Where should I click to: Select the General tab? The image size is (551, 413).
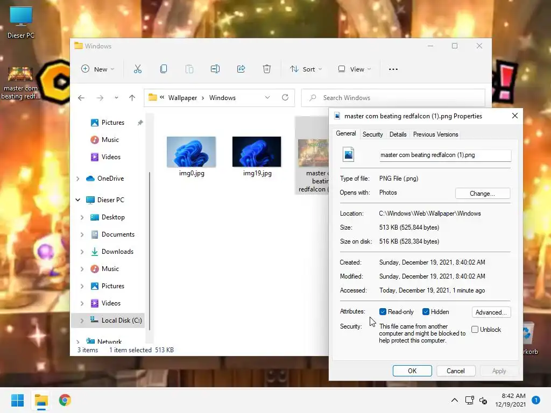[346, 133]
